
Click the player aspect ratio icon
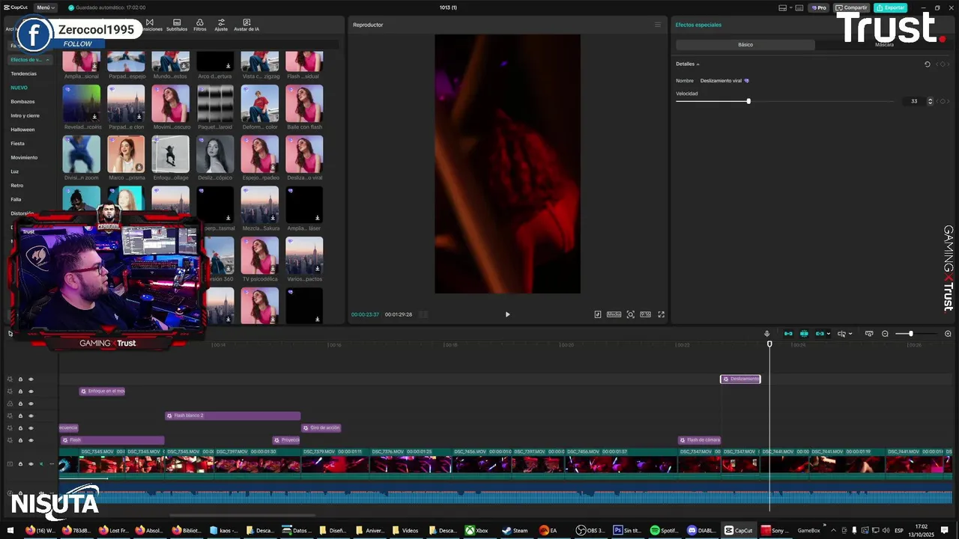(x=645, y=314)
